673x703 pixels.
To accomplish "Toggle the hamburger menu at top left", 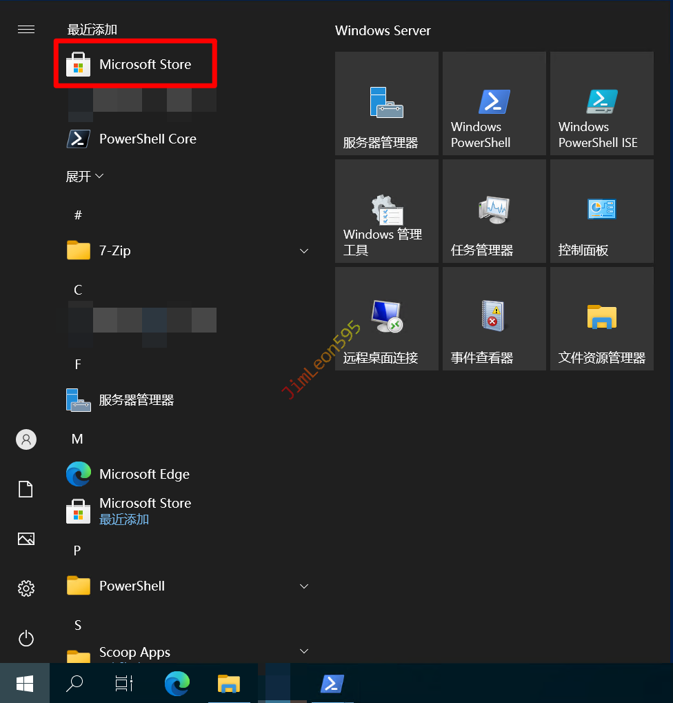I will 26,29.
